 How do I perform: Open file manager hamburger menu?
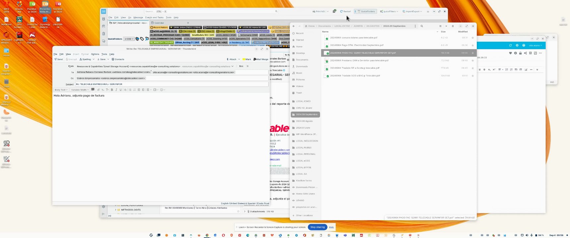[453, 26]
